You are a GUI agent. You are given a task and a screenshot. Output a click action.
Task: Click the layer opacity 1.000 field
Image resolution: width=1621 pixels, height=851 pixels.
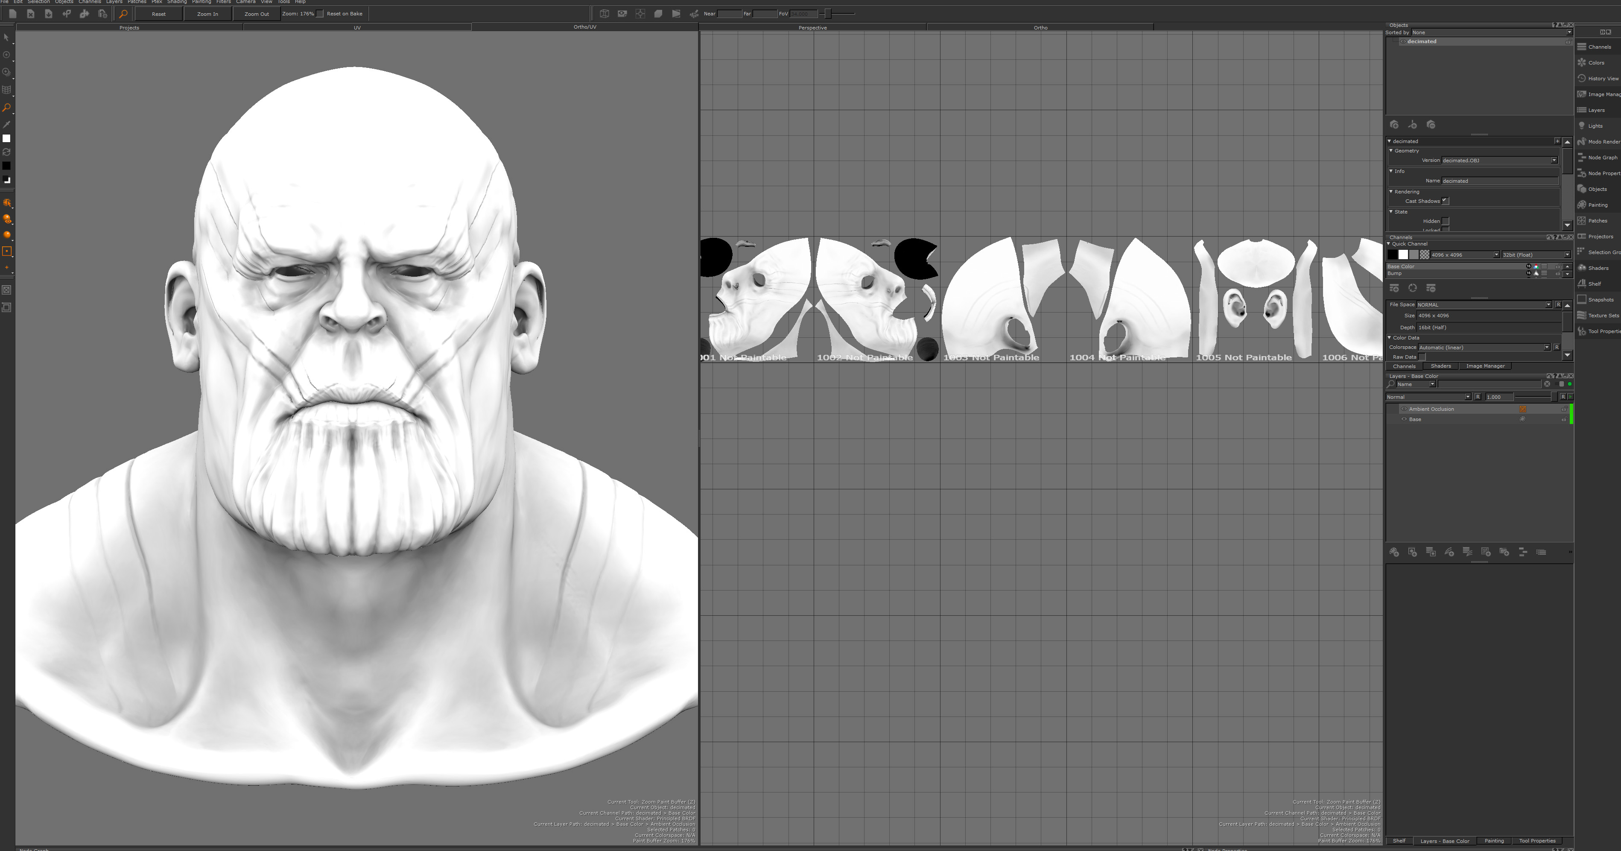tap(1499, 397)
